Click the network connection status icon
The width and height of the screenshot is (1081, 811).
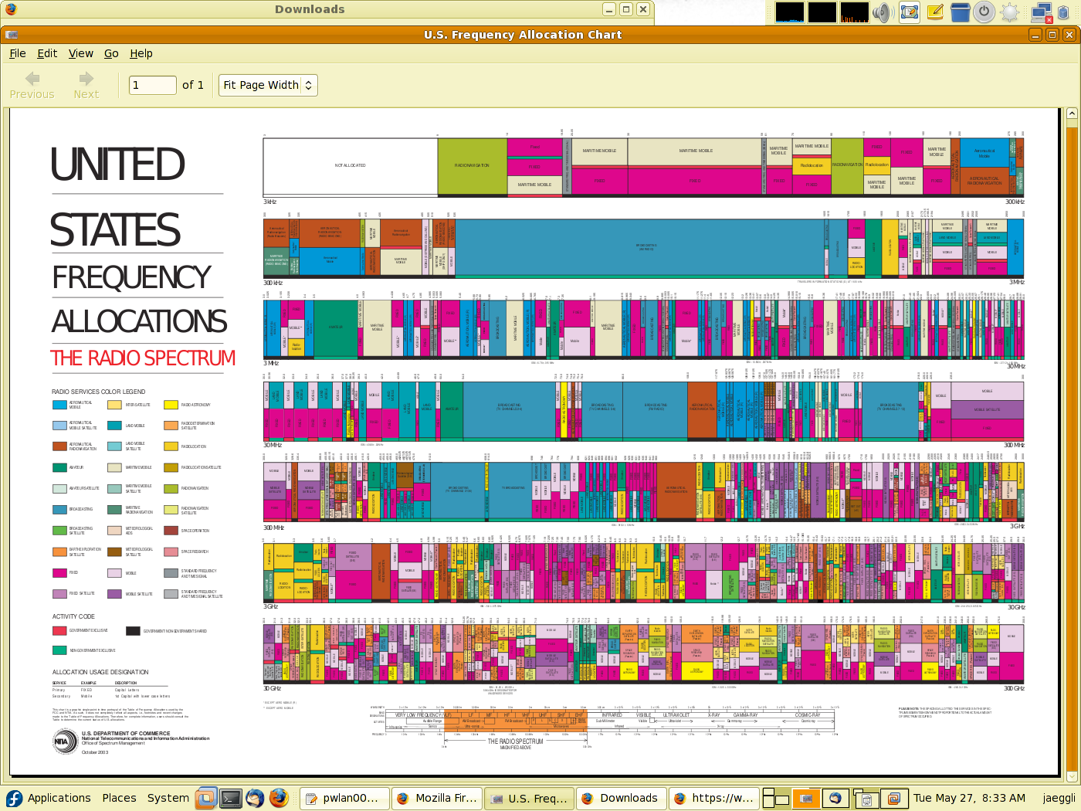point(1042,12)
